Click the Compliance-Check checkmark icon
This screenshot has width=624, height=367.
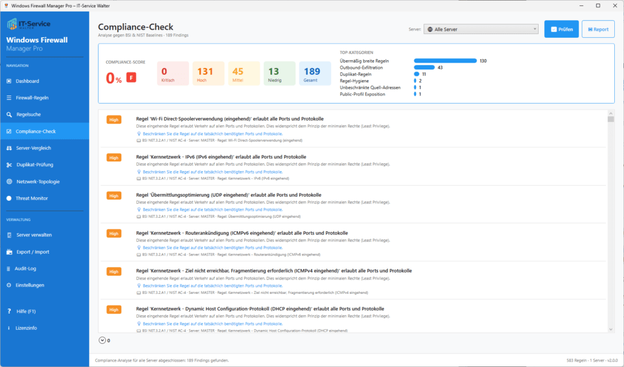tap(9, 131)
